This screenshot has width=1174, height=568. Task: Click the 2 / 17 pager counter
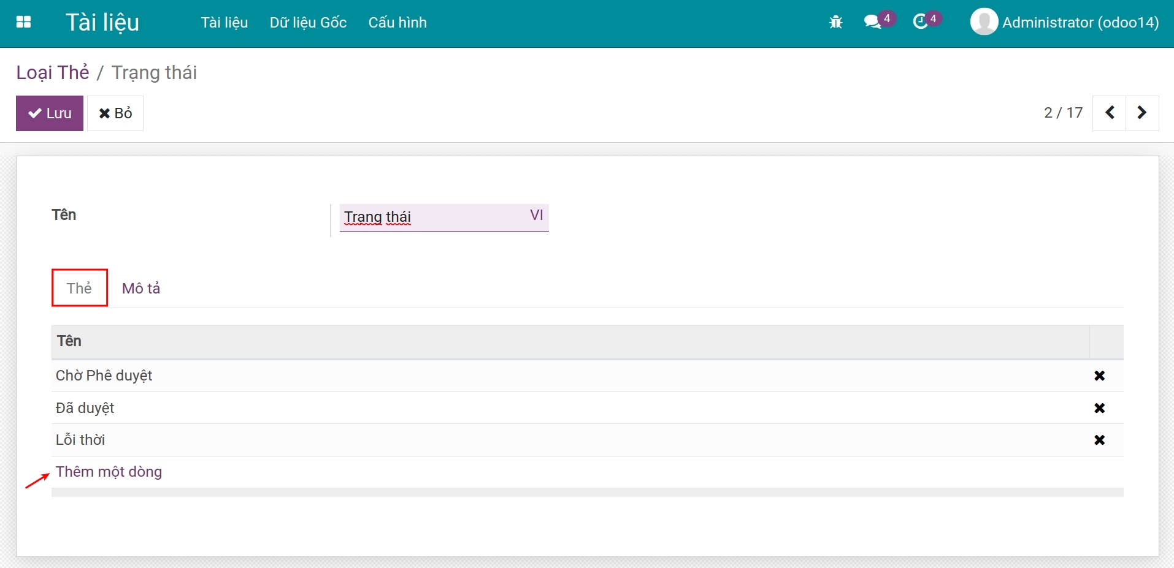(1064, 113)
